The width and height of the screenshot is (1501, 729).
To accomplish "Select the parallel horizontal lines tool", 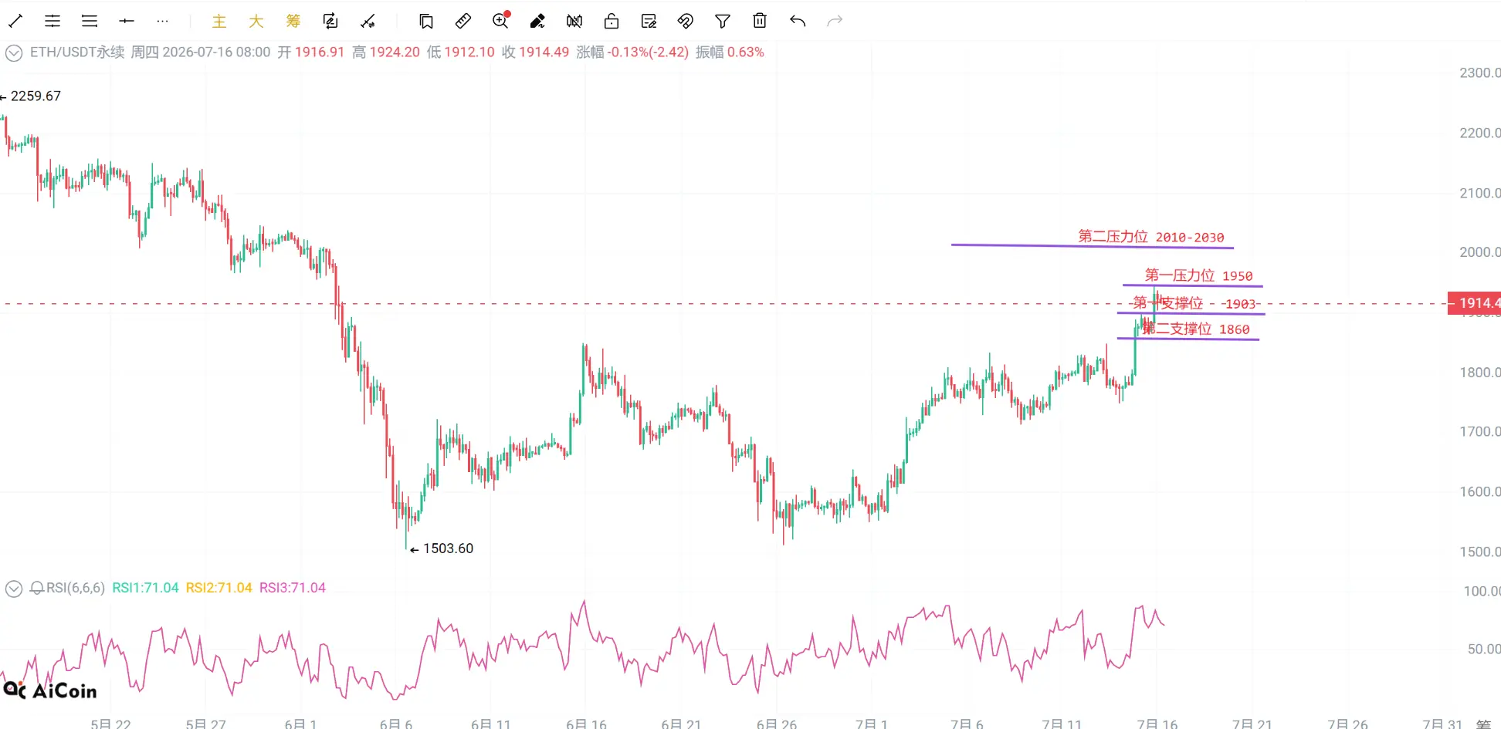I will pos(90,21).
